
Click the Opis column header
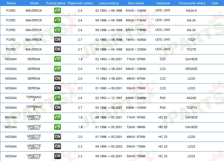(215, 3)
